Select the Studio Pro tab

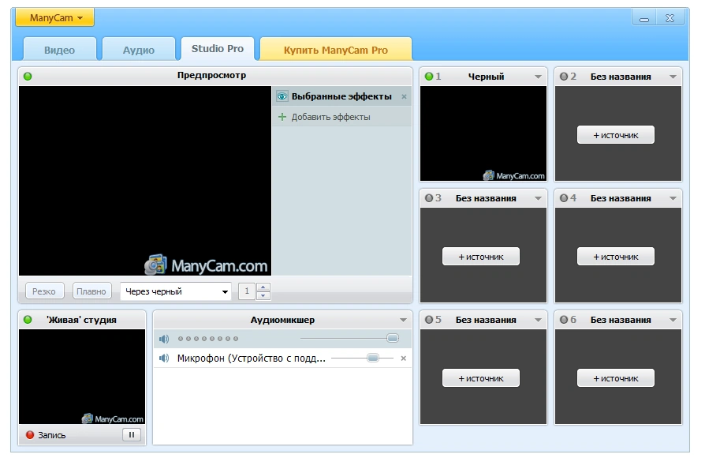(218, 49)
